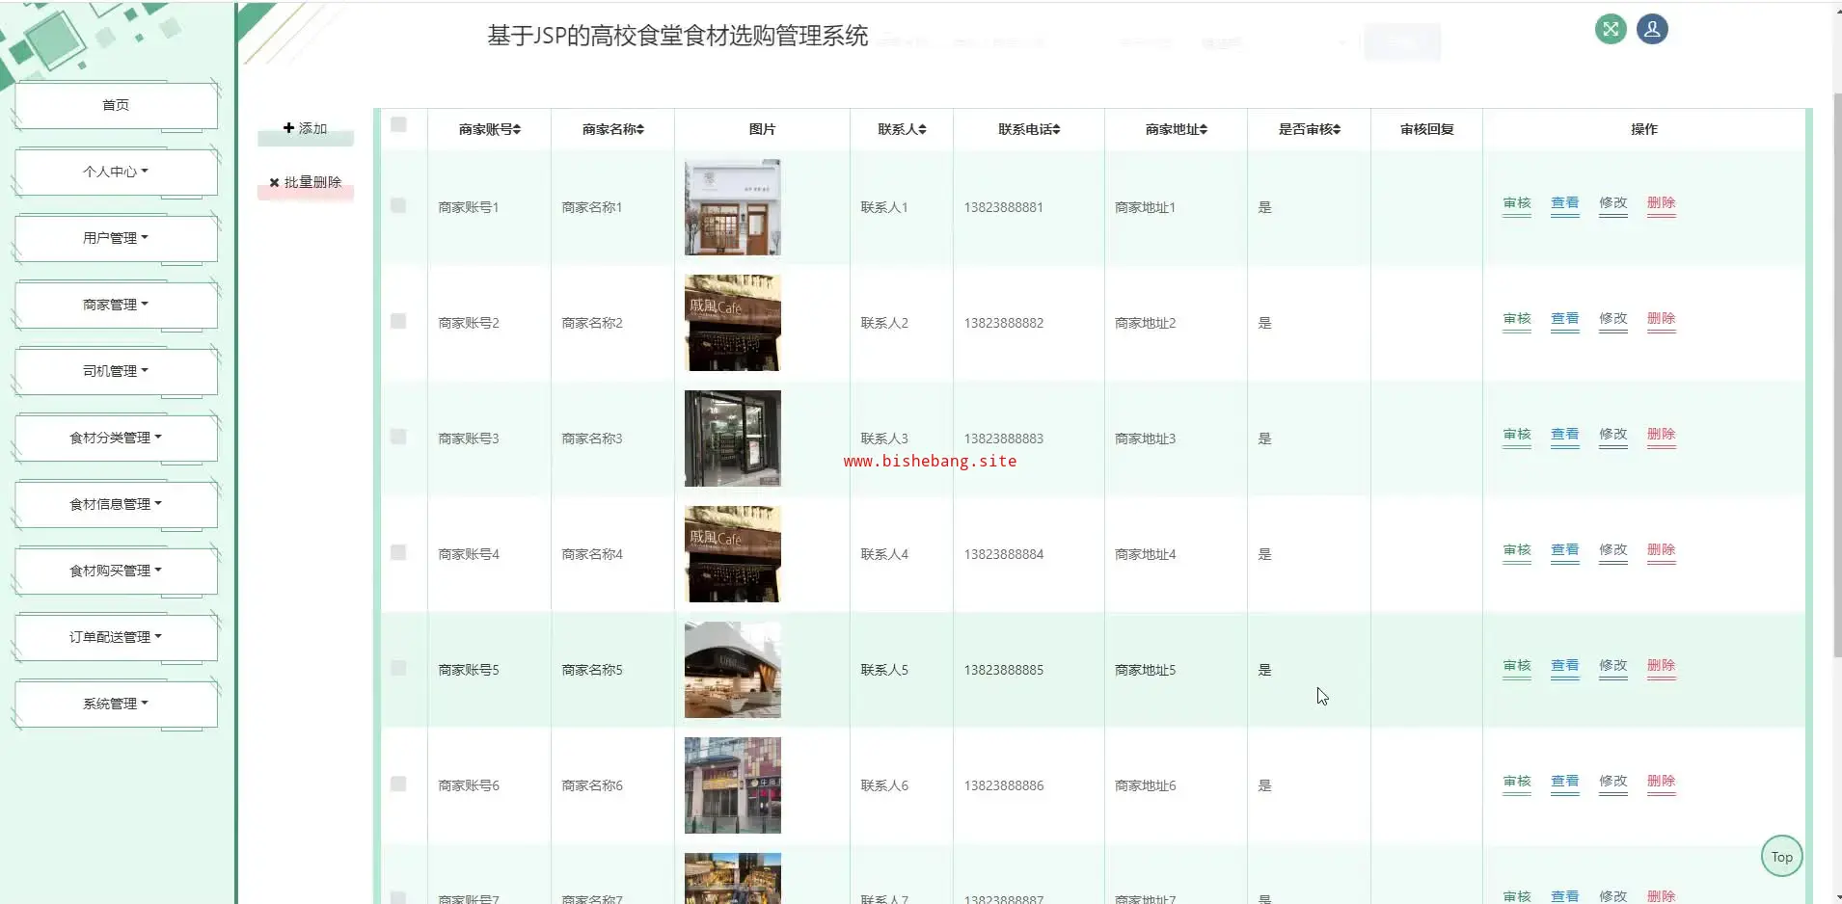The image size is (1842, 904).
Task: Sort by 联系电话 column sort arrows
Action: click(1056, 129)
